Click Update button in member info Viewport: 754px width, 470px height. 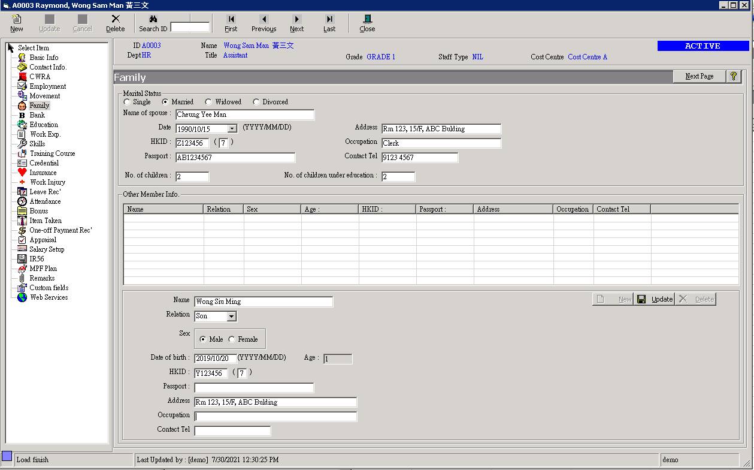point(655,299)
